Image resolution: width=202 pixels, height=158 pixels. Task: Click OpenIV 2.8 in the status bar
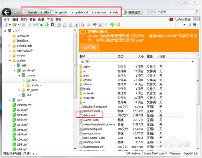click(190, 154)
